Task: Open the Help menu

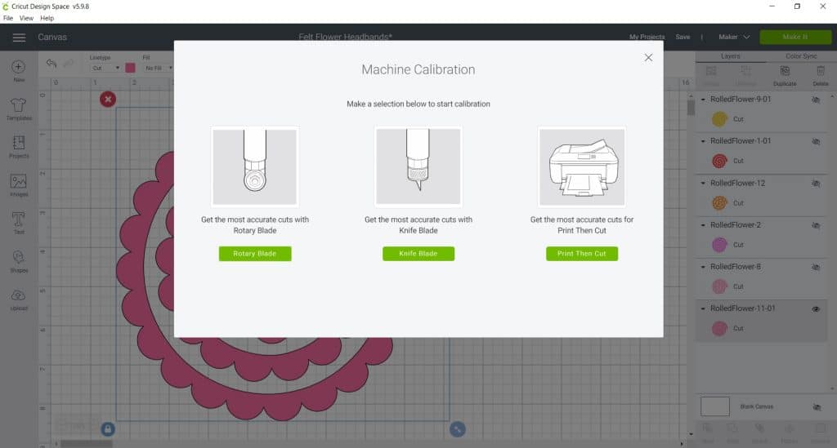Action: click(47, 18)
